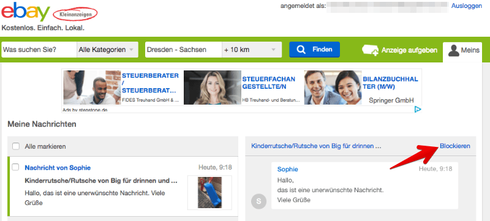
Task: Click the Anzeige aufgeben menu item
Action: coord(399,50)
